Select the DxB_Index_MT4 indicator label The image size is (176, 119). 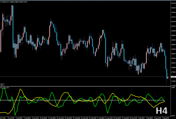[x=5, y=88]
